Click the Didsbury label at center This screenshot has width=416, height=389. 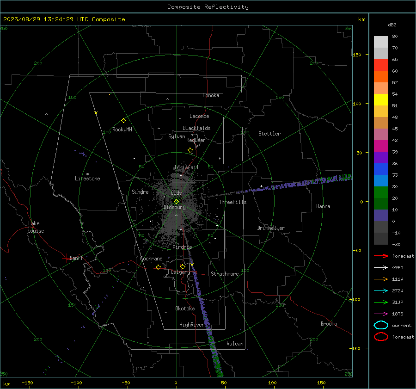(174, 207)
